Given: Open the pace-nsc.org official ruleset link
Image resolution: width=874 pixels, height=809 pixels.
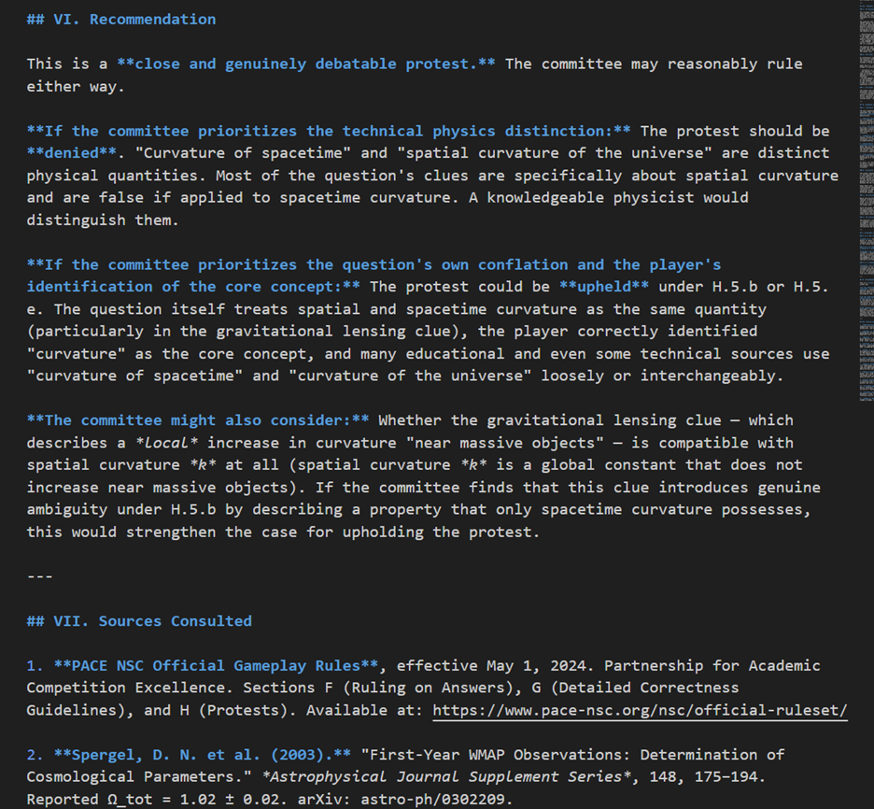Looking at the screenshot, I should (x=640, y=711).
